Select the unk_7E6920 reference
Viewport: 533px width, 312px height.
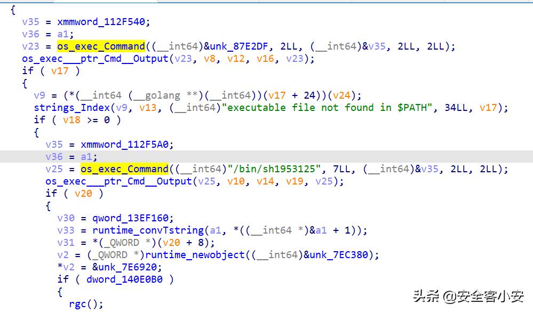[x=128, y=267]
